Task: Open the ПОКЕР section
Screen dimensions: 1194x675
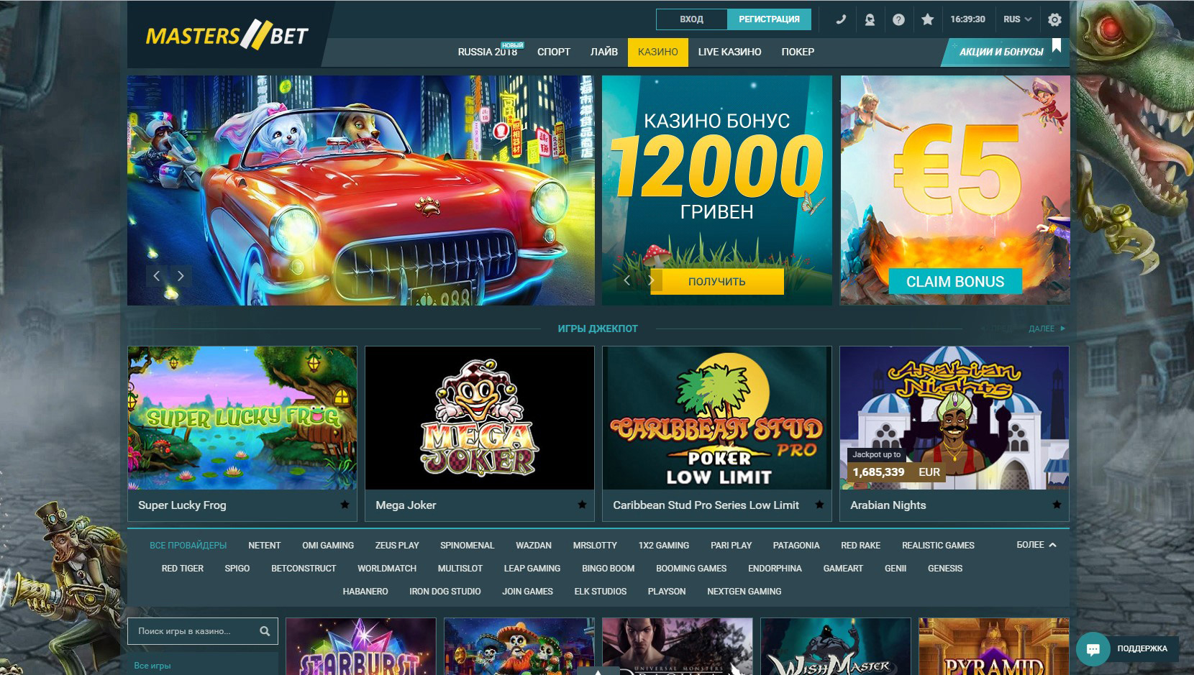Action: [798, 52]
